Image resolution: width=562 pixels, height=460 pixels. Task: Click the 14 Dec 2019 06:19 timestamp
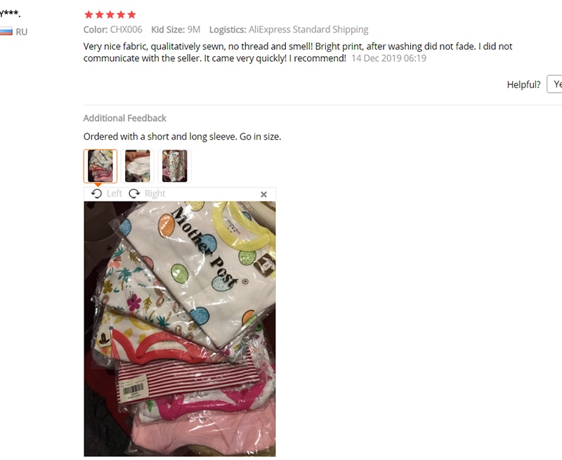[389, 58]
